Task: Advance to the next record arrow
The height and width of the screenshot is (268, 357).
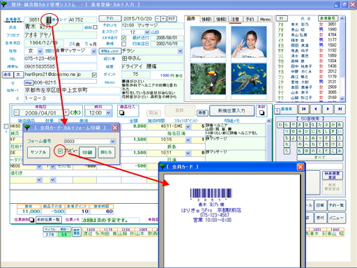Action: coord(328,109)
